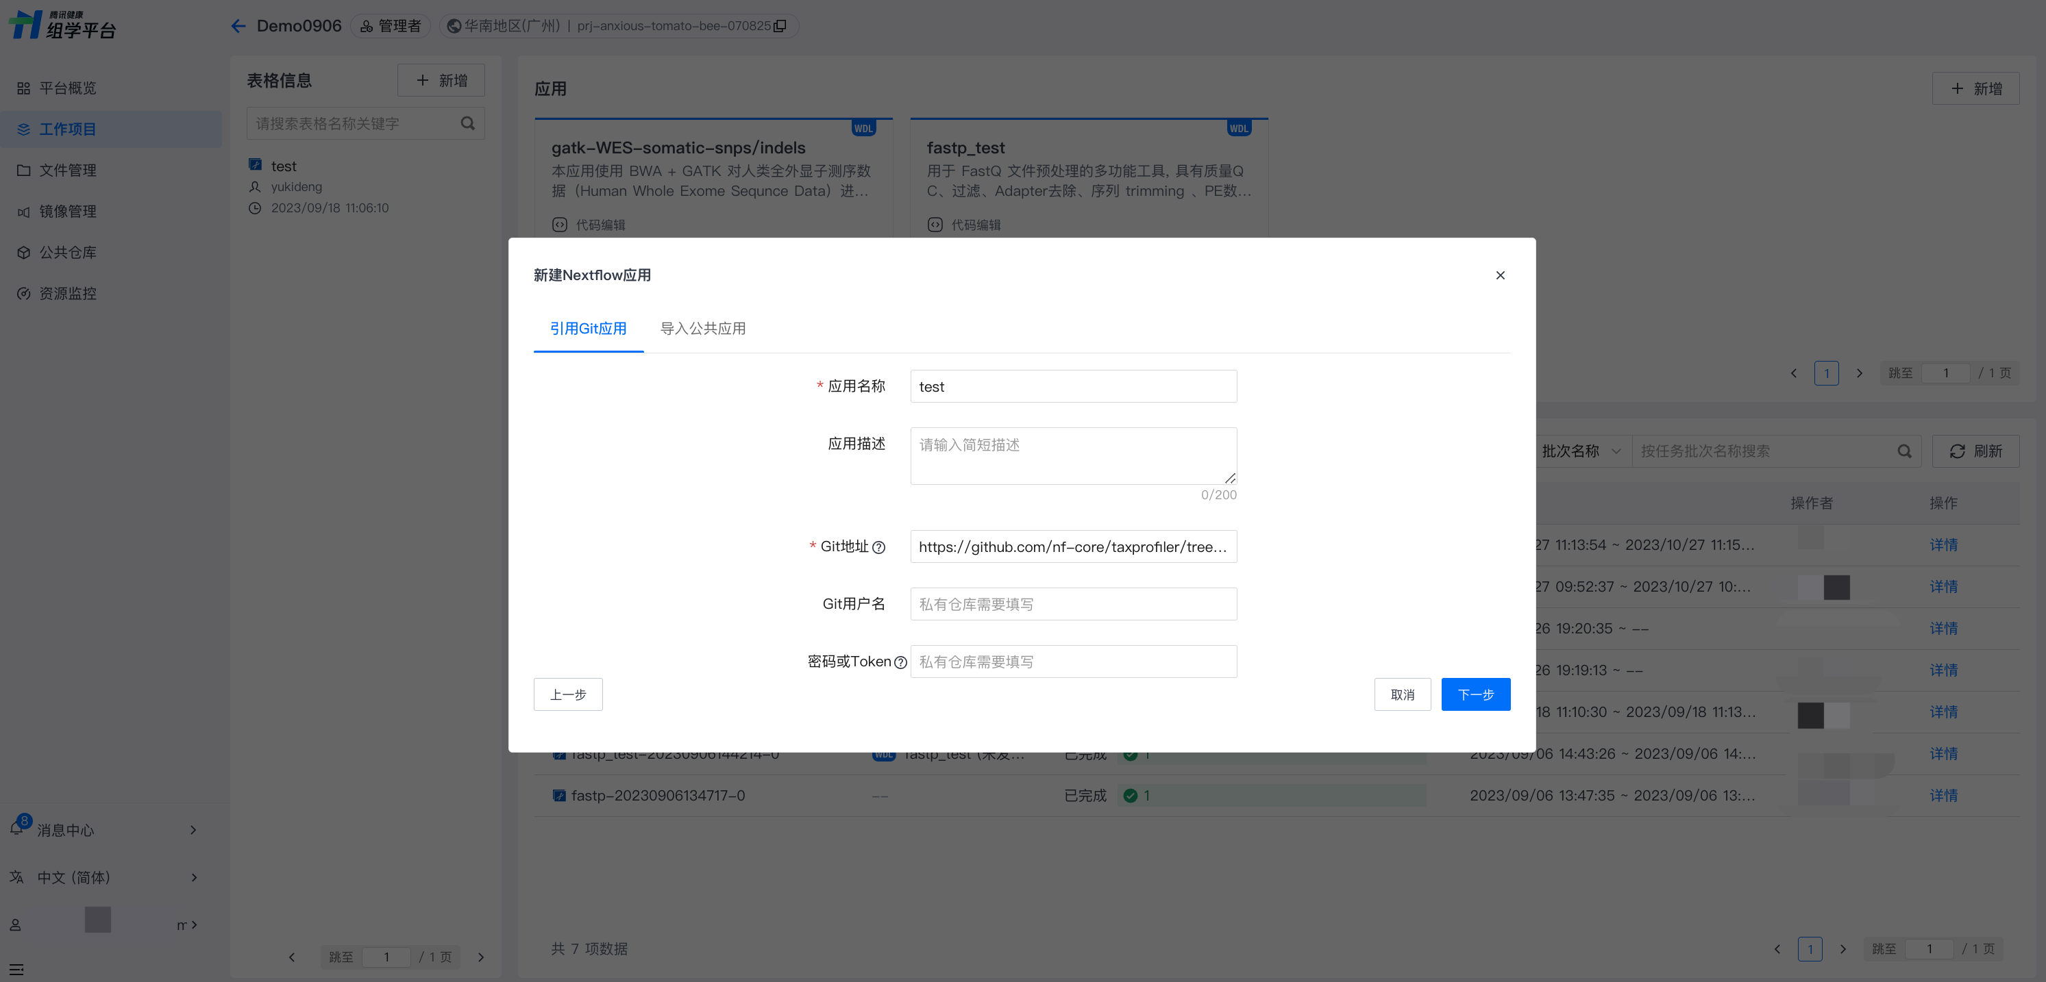Click the 应用描述 text area
This screenshot has width=2046, height=982.
pyautogui.click(x=1072, y=455)
